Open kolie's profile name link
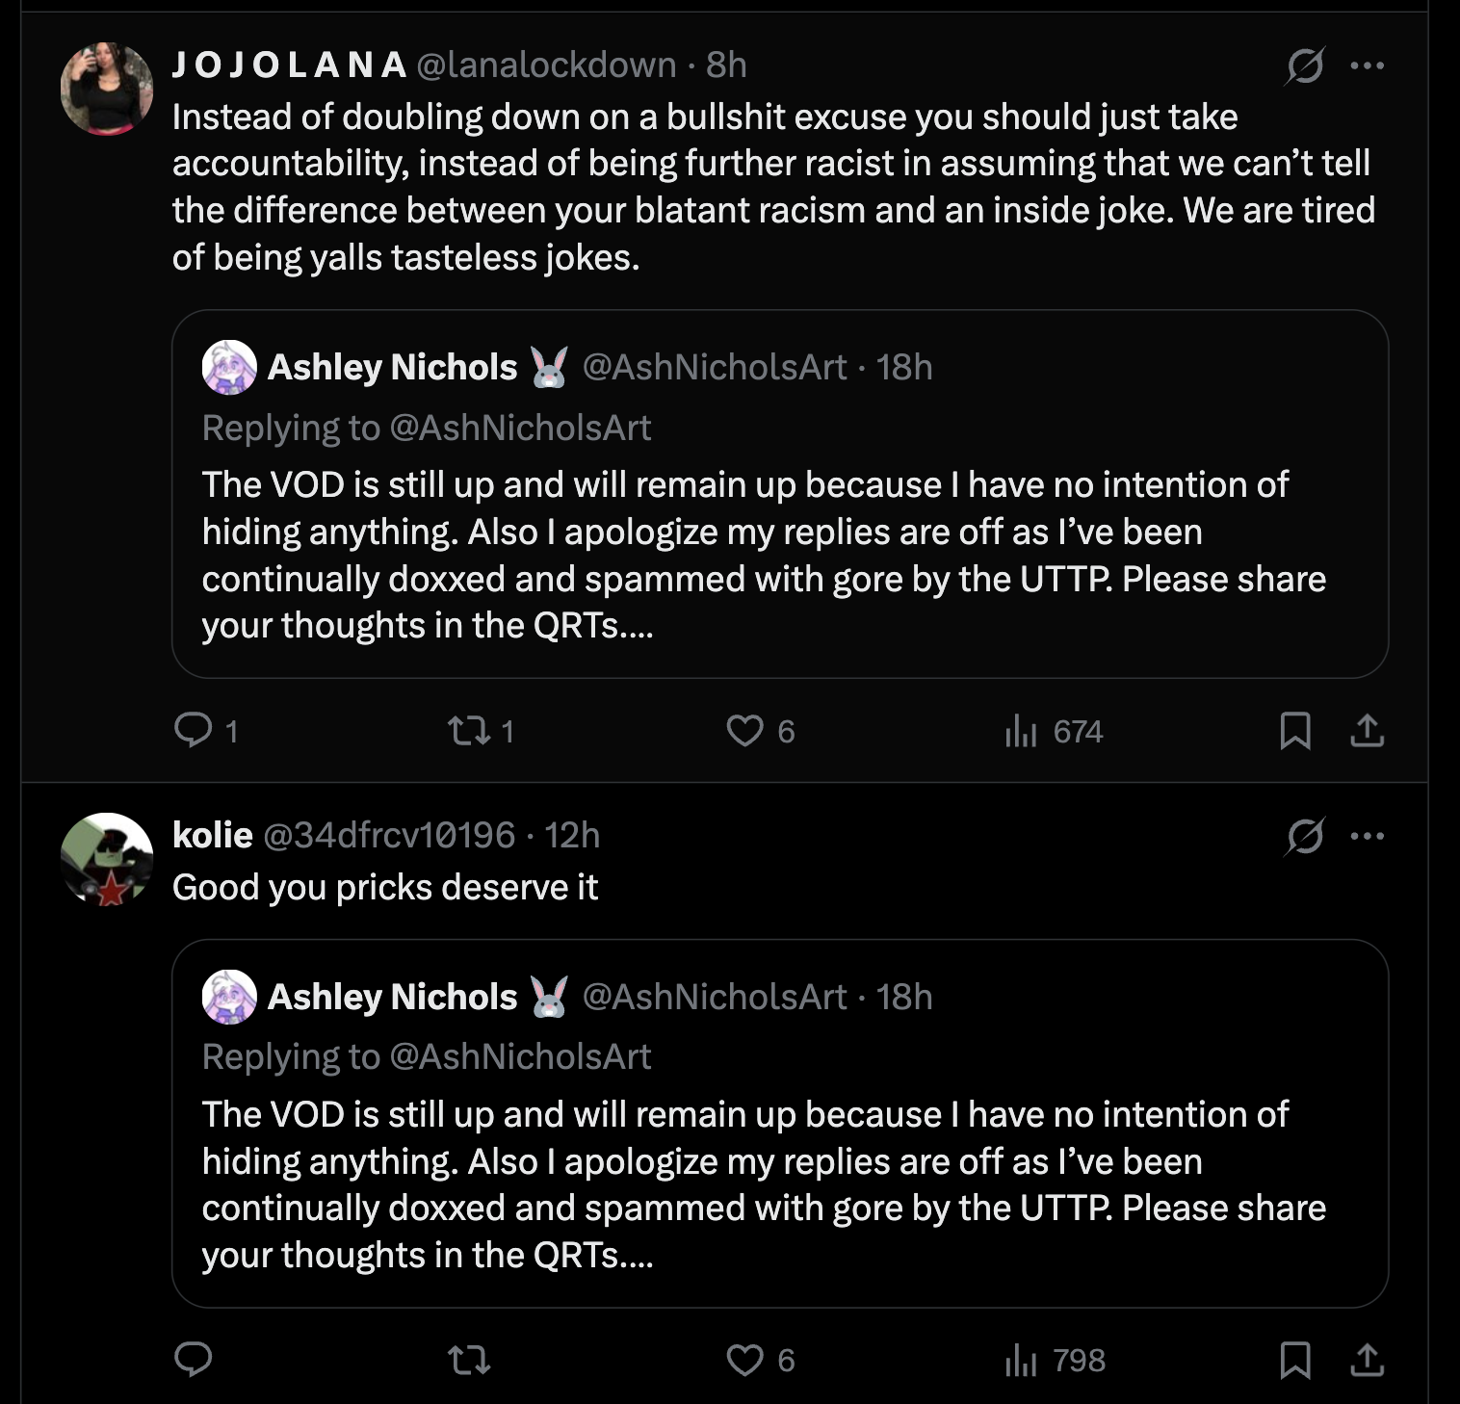 tap(213, 835)
